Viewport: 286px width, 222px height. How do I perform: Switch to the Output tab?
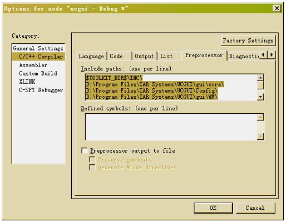tap(145, 56)
